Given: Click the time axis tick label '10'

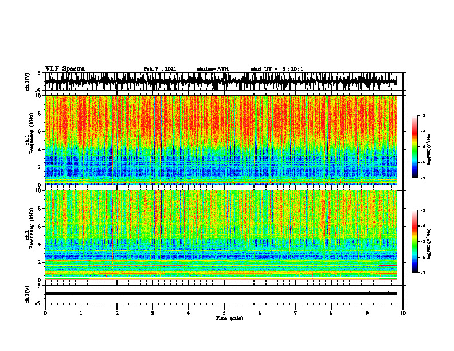Looking at the screenshot, I should pos(403,313).
